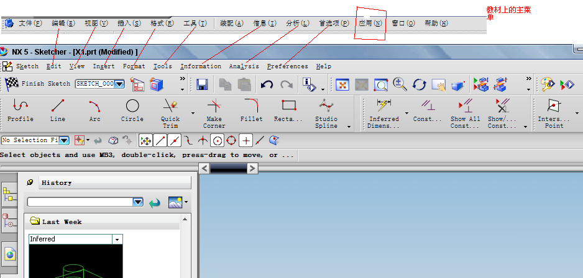Open the Constraints tool
Viewport: 583px width, 278px height.
coord(428,110)
